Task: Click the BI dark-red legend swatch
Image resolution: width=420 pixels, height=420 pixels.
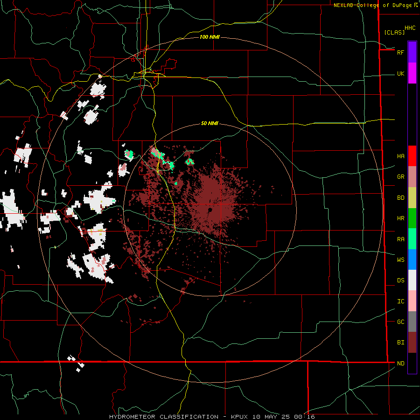Action: (412, 343)
